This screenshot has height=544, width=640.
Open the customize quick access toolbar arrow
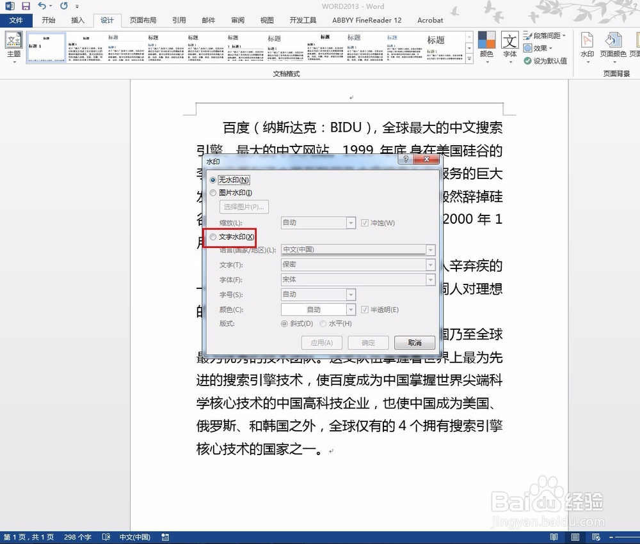[x=77, y=6]
